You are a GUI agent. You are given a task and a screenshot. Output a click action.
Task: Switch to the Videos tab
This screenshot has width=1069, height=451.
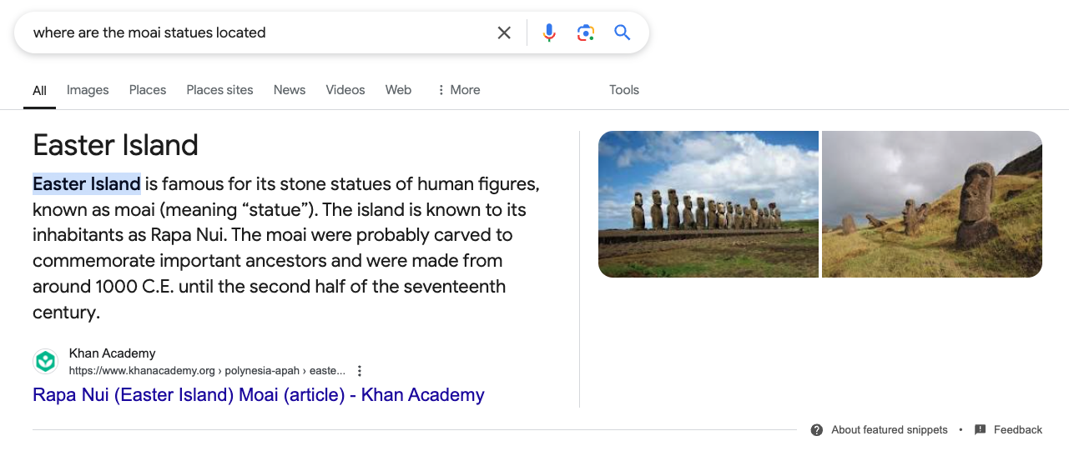pos(345,90)
